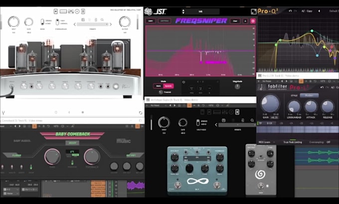This screenshot has width=339, height=204.
Task: Click the JST preset up/down stepper arrows
Action: tap(183, 11)
